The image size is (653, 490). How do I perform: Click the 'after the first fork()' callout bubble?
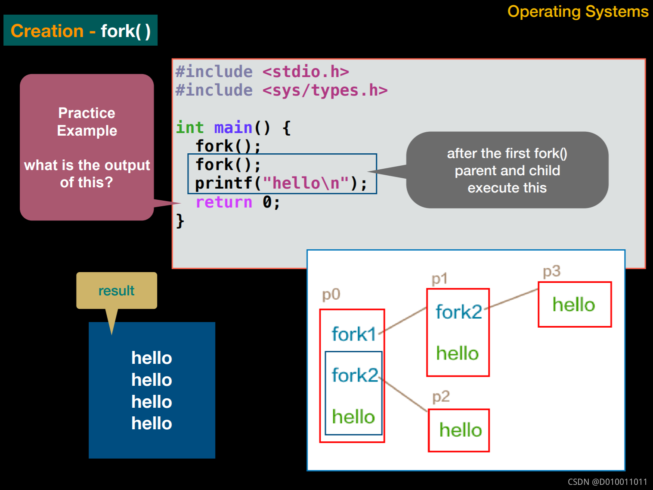click(507, 170)
